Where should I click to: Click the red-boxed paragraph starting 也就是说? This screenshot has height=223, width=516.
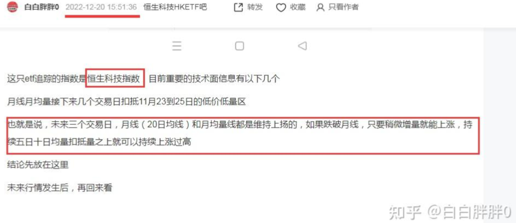(x=243, y=135)
